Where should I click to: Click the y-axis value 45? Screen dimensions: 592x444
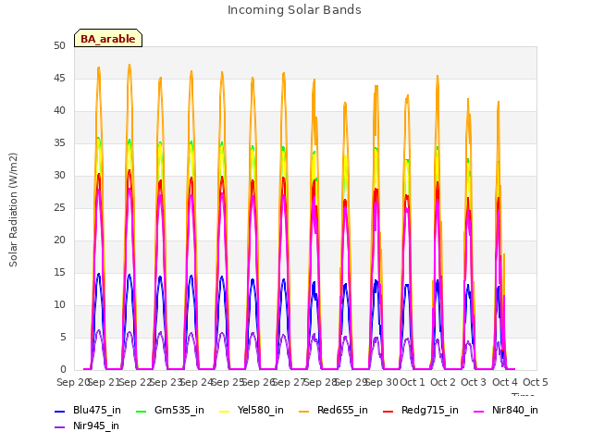[59, 79]
